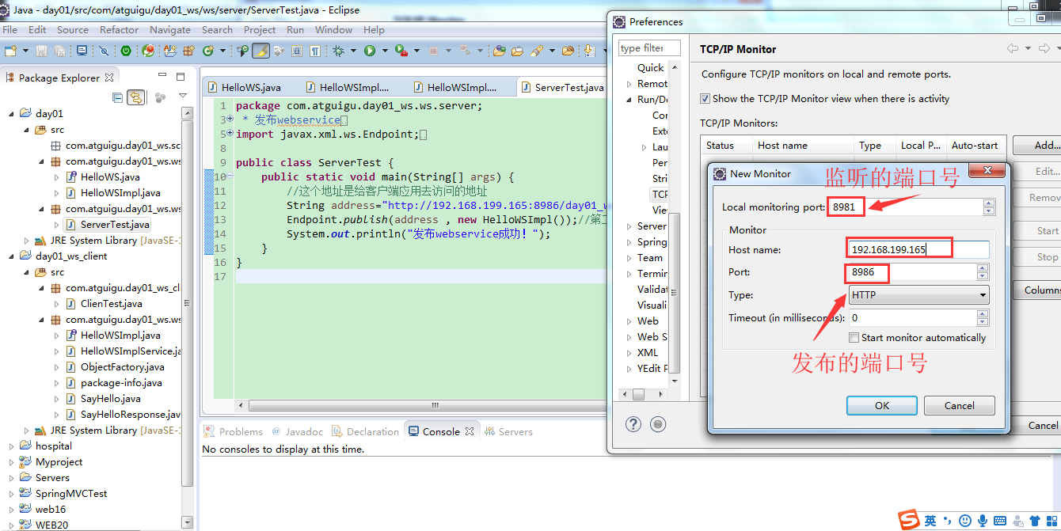Expand the SpringMVCTest project node
Image resolution: width=1061 pixels, height=531 pixels.
(12, 494)
